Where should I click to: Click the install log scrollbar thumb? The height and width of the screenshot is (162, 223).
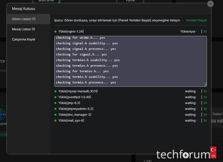tap(205, 84)
